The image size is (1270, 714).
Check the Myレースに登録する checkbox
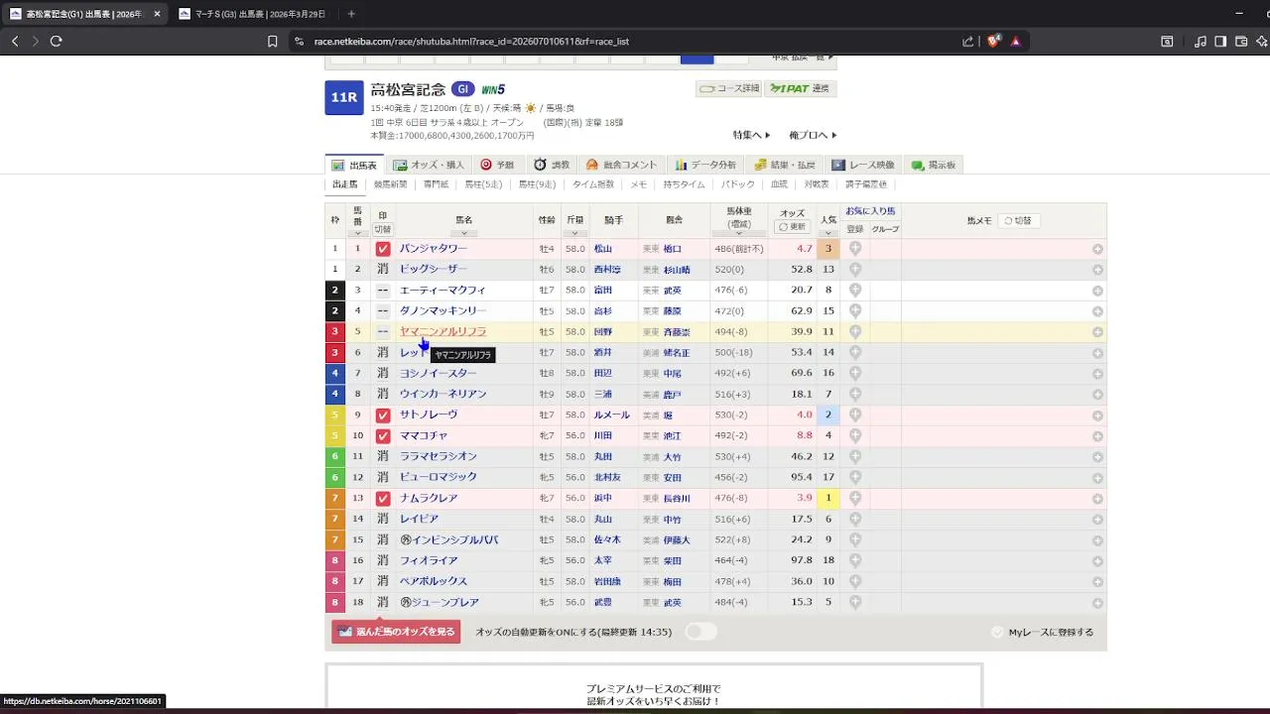pos(997,632)
